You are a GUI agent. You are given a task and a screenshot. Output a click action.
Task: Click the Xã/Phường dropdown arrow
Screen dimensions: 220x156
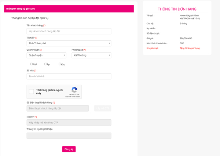pyautogui.click(x=109, y=55)
